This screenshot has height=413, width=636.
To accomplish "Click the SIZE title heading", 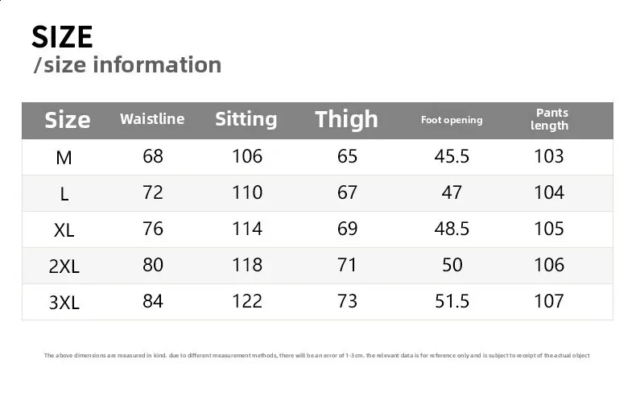I will [62, 37].
